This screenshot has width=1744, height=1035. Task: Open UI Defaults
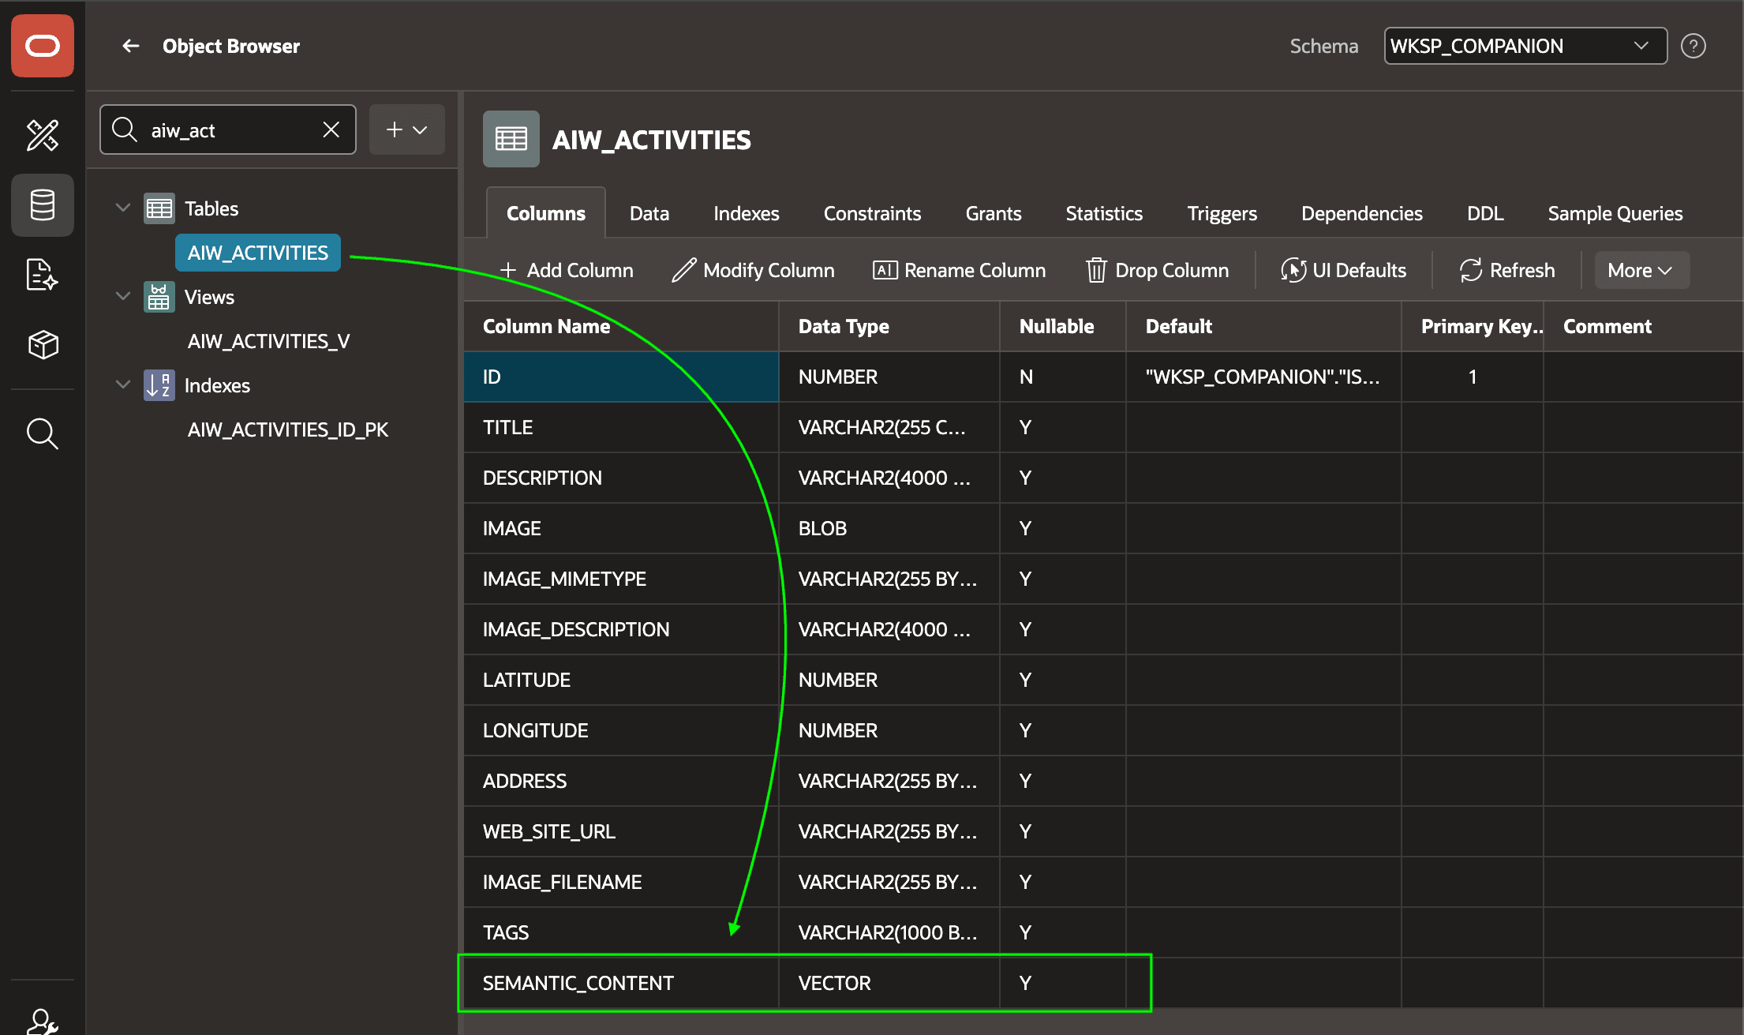coord(1344,270)
